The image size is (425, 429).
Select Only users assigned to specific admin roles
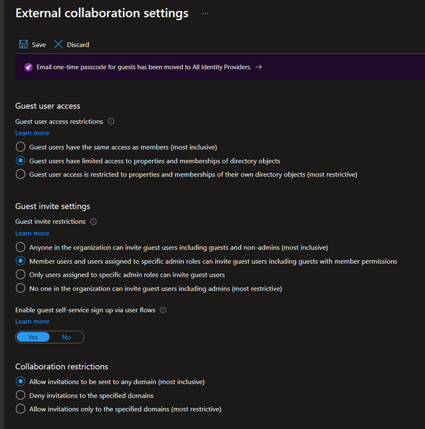pos(21,275)
